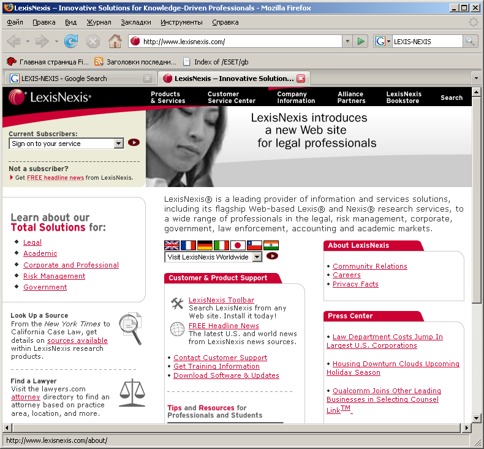
Task: Click the Legal solutions link
Action: [x=32, y=242]
